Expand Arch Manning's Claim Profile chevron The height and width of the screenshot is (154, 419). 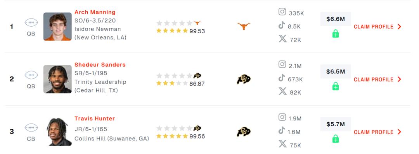[399, 27]
